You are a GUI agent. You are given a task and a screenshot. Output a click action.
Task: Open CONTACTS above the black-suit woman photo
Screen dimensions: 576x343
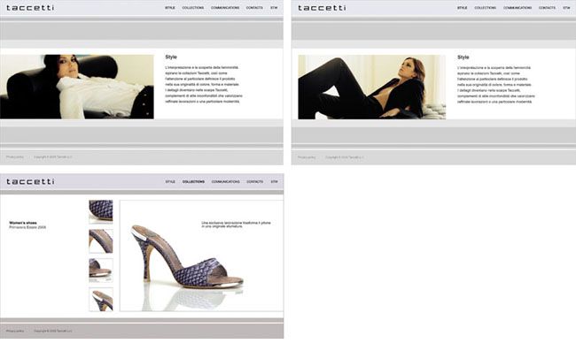coord(547,8)
